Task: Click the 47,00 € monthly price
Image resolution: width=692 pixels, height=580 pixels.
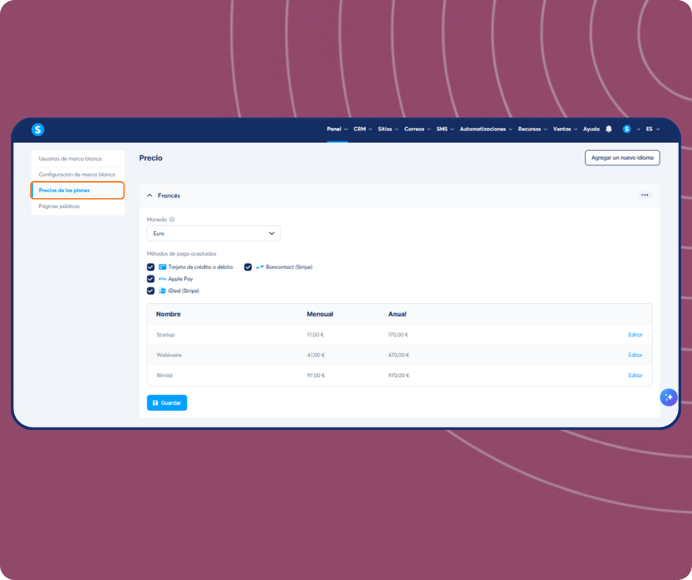Action: point(316,355)
